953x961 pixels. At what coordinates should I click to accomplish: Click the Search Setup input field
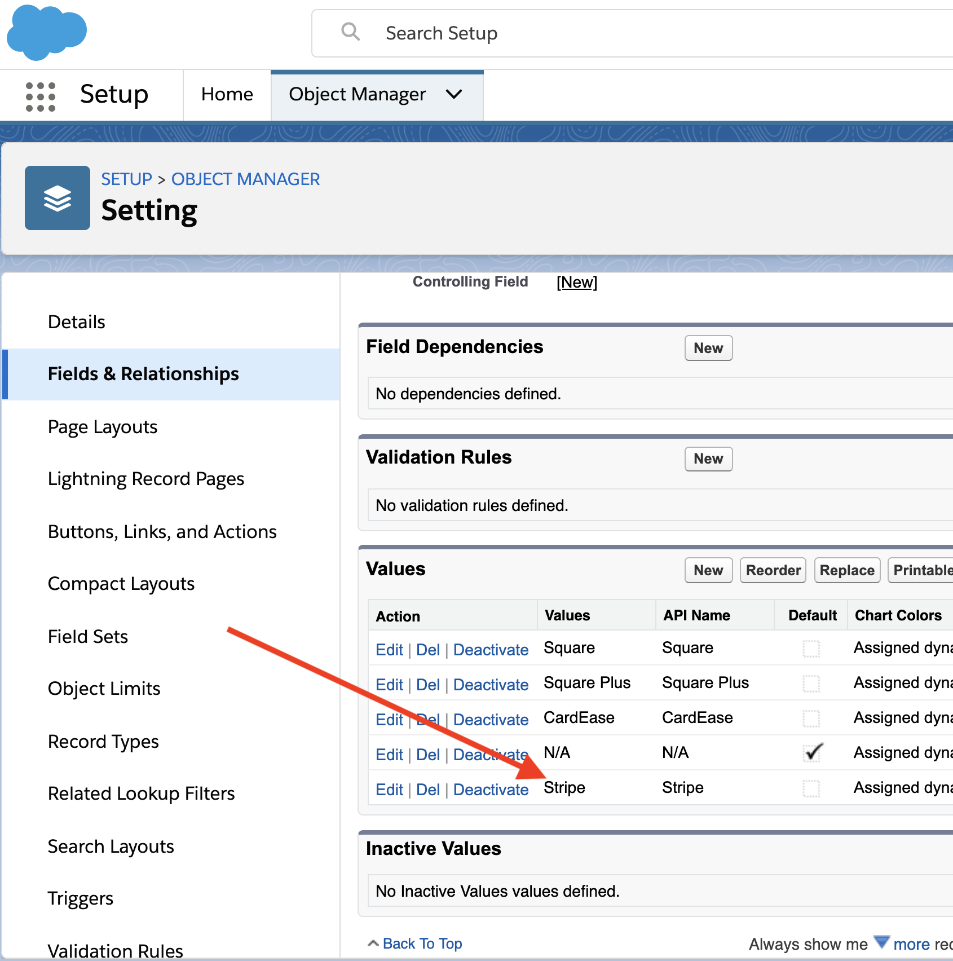[632, 33]
